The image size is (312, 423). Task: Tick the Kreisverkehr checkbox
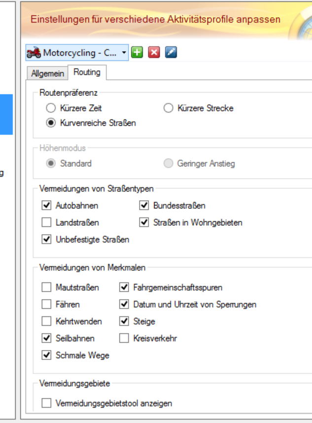pyautogui.click(x=124, y=338)
